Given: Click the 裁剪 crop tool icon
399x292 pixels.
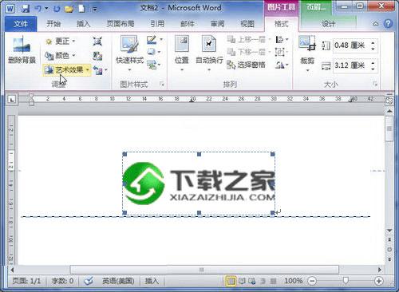Looking at the screenshot, I should pos(307,44).
